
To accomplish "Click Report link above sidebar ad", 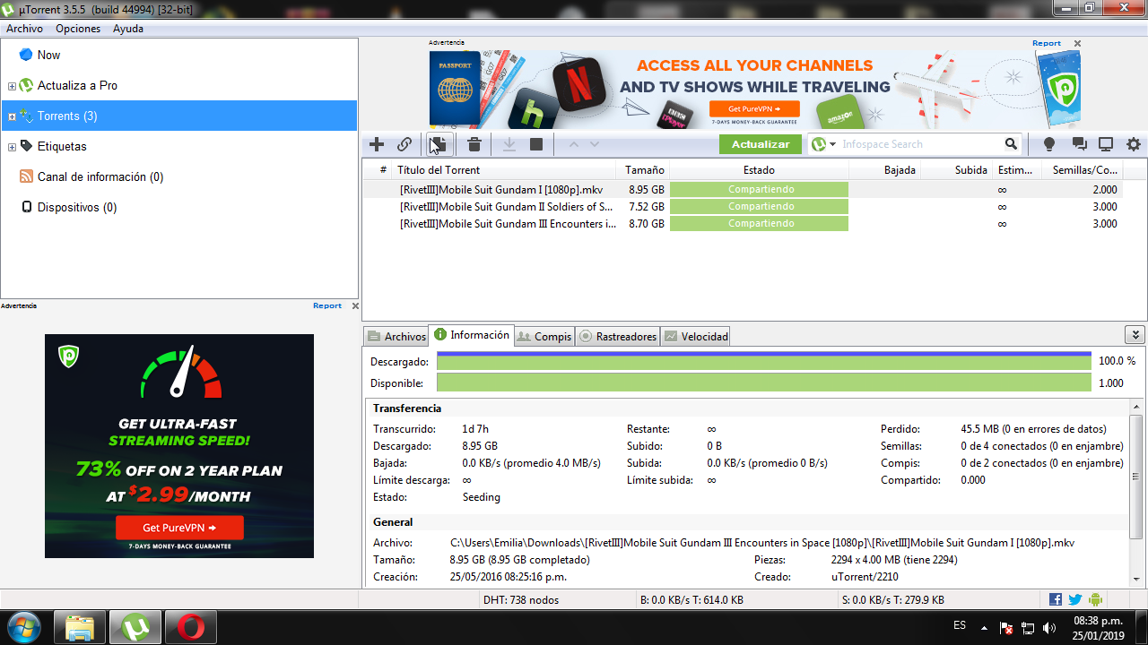I will [x=327, y=305].
